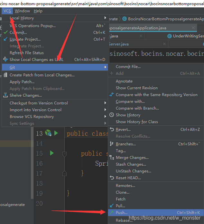Click Create Patch from Local Changes icon
This screenshot has width=204, height=224.
5,75
